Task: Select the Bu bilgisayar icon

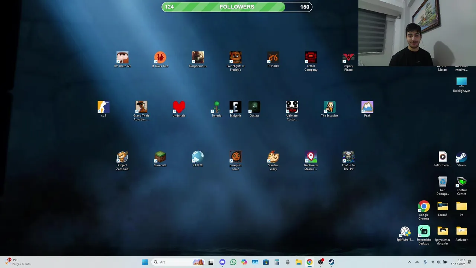Action: (461, 84)
